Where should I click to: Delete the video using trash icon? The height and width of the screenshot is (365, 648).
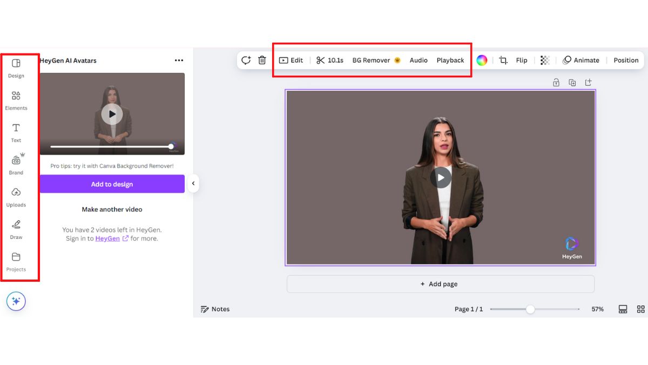coord(262,60)
